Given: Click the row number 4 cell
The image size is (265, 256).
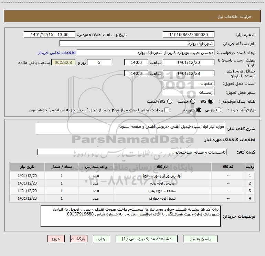Looking at the screenshot, I should point(250,198).
